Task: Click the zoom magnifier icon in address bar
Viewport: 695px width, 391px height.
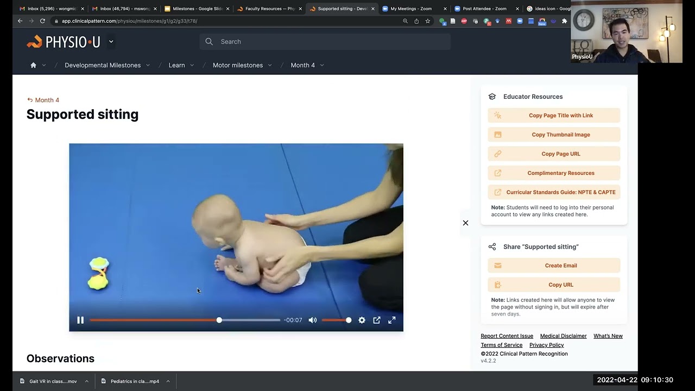Action: pyautogui.click(x=405, y=21)
